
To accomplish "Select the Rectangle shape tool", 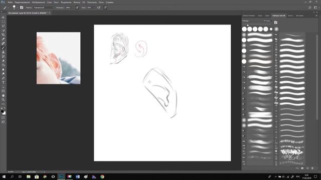I will 3,91.
